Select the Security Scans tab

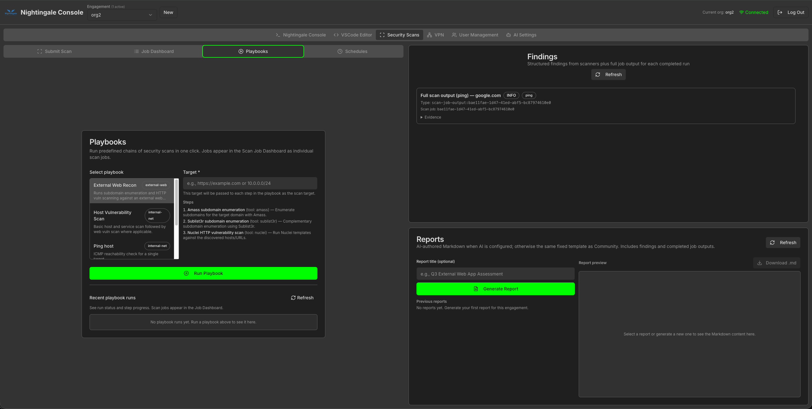(399, 35)
